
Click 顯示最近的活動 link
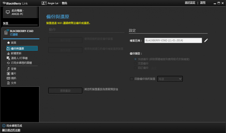(x=11, y=130)
